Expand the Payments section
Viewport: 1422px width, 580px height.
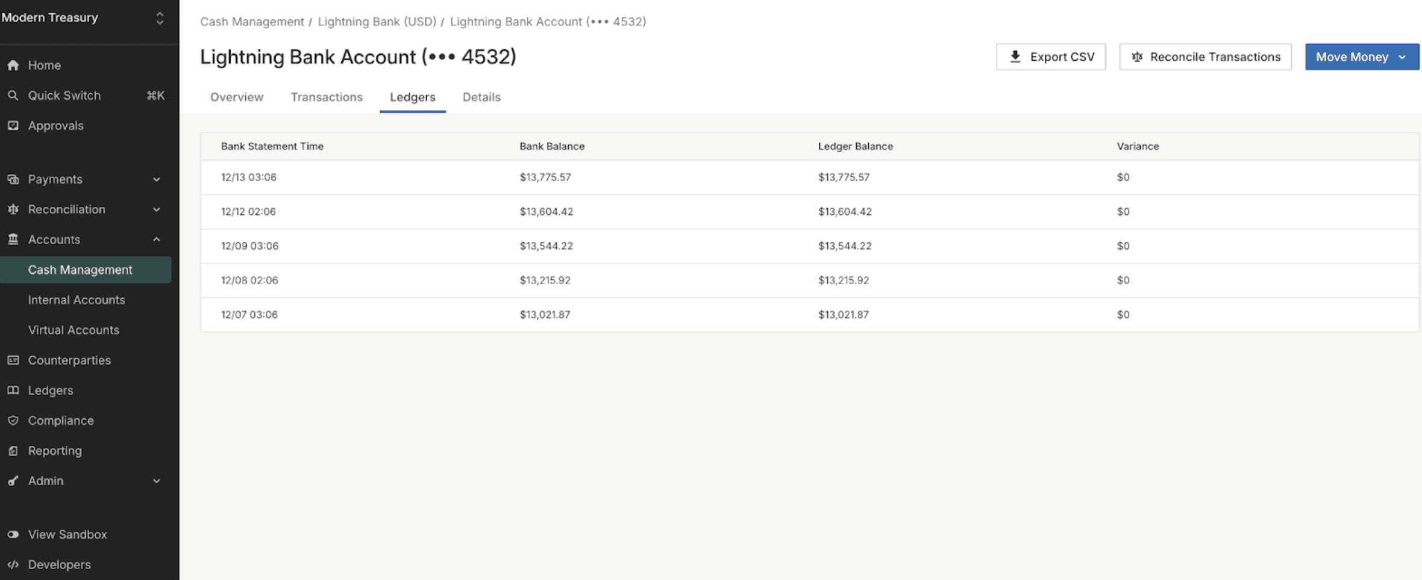(156, 179)
